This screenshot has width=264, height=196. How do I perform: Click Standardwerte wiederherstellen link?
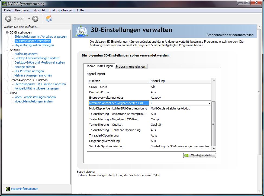pos(230,35)
